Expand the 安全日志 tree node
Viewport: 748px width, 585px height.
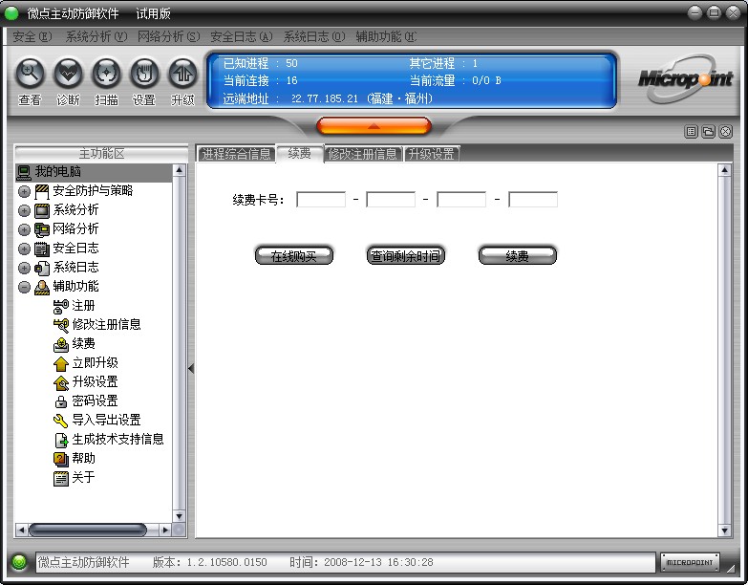pyautogui.click(x=24, y=249)
